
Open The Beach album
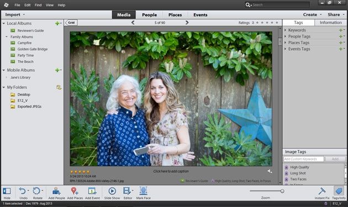pyautogui.click(x=25, y=61)
